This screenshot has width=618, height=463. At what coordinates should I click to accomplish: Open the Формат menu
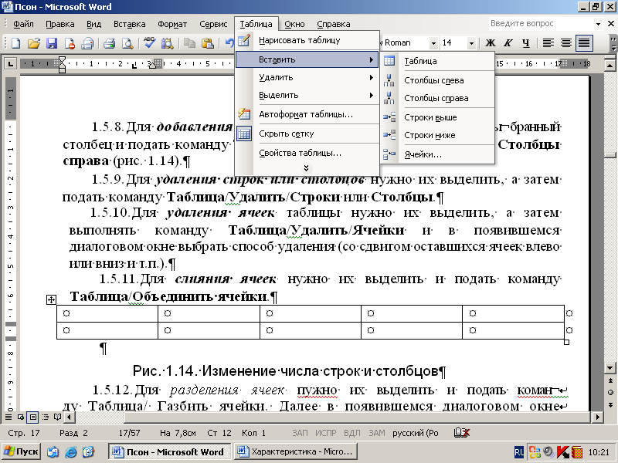[172, 24]
